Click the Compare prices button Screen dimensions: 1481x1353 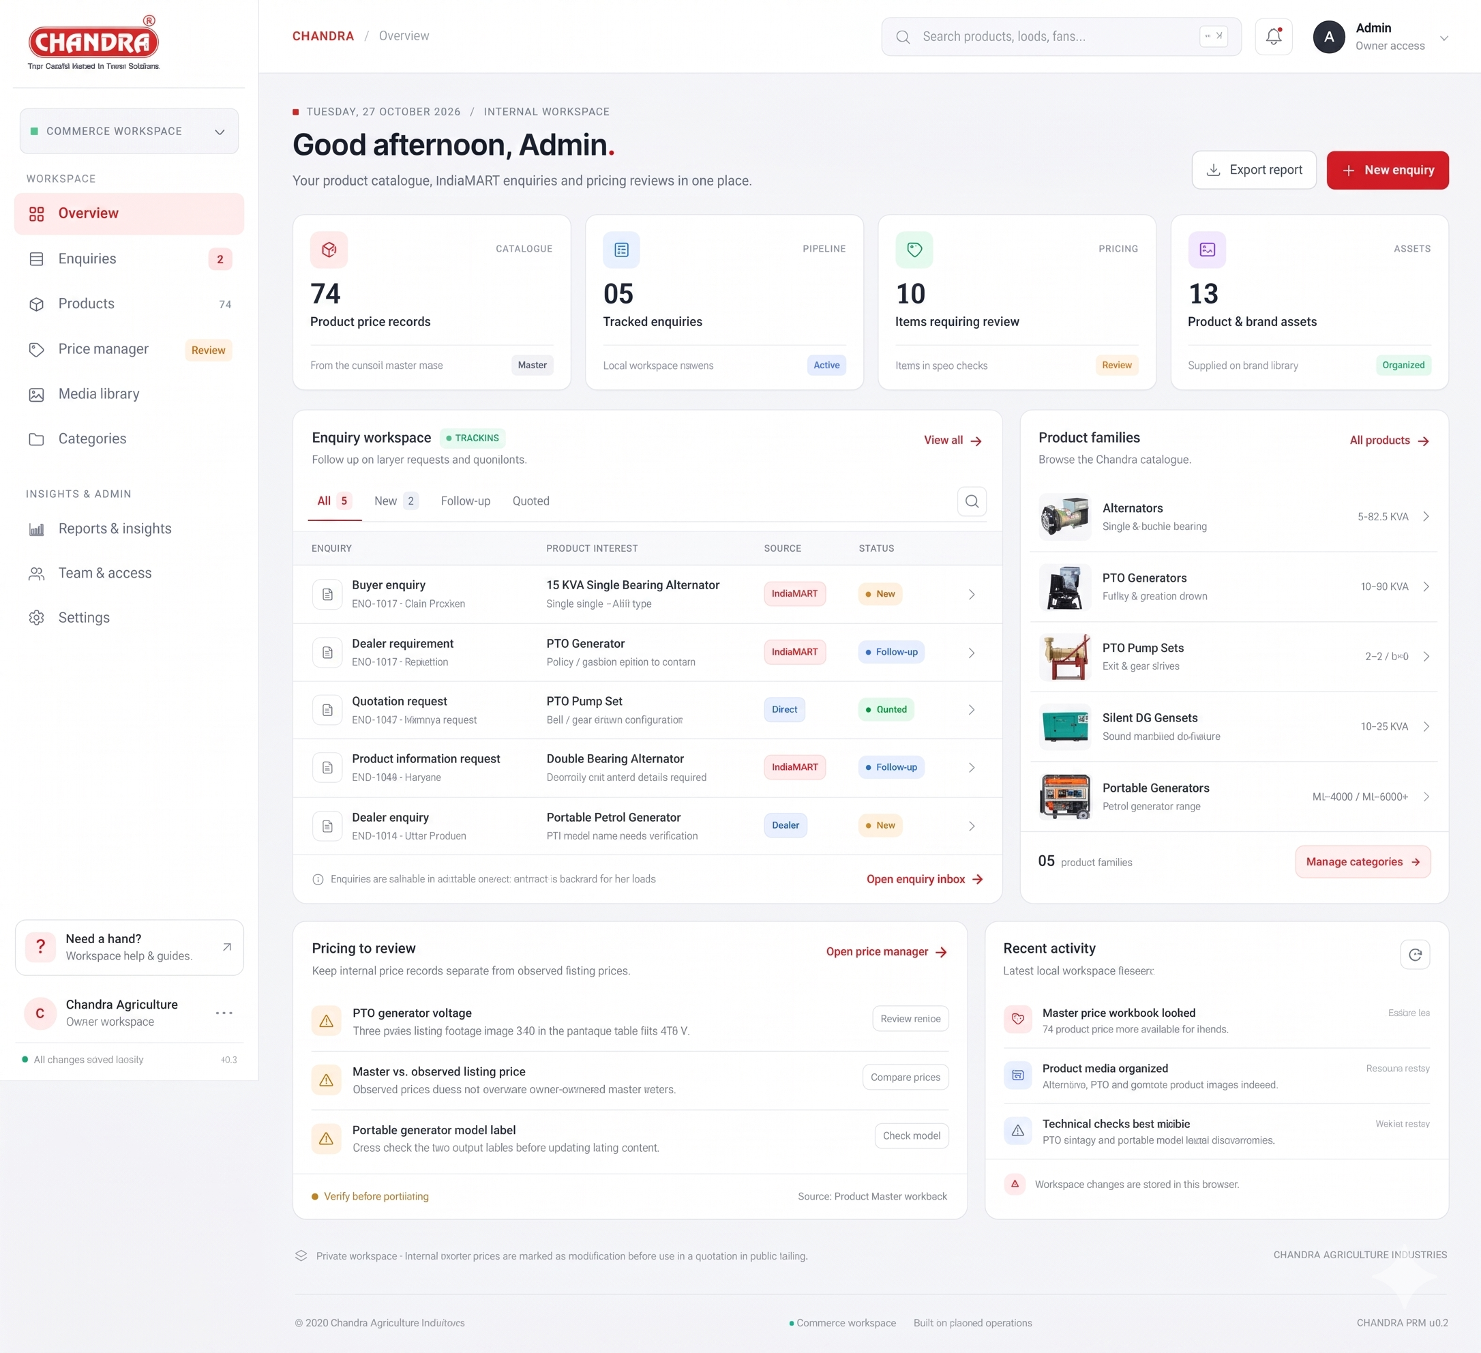(905, 1077)
